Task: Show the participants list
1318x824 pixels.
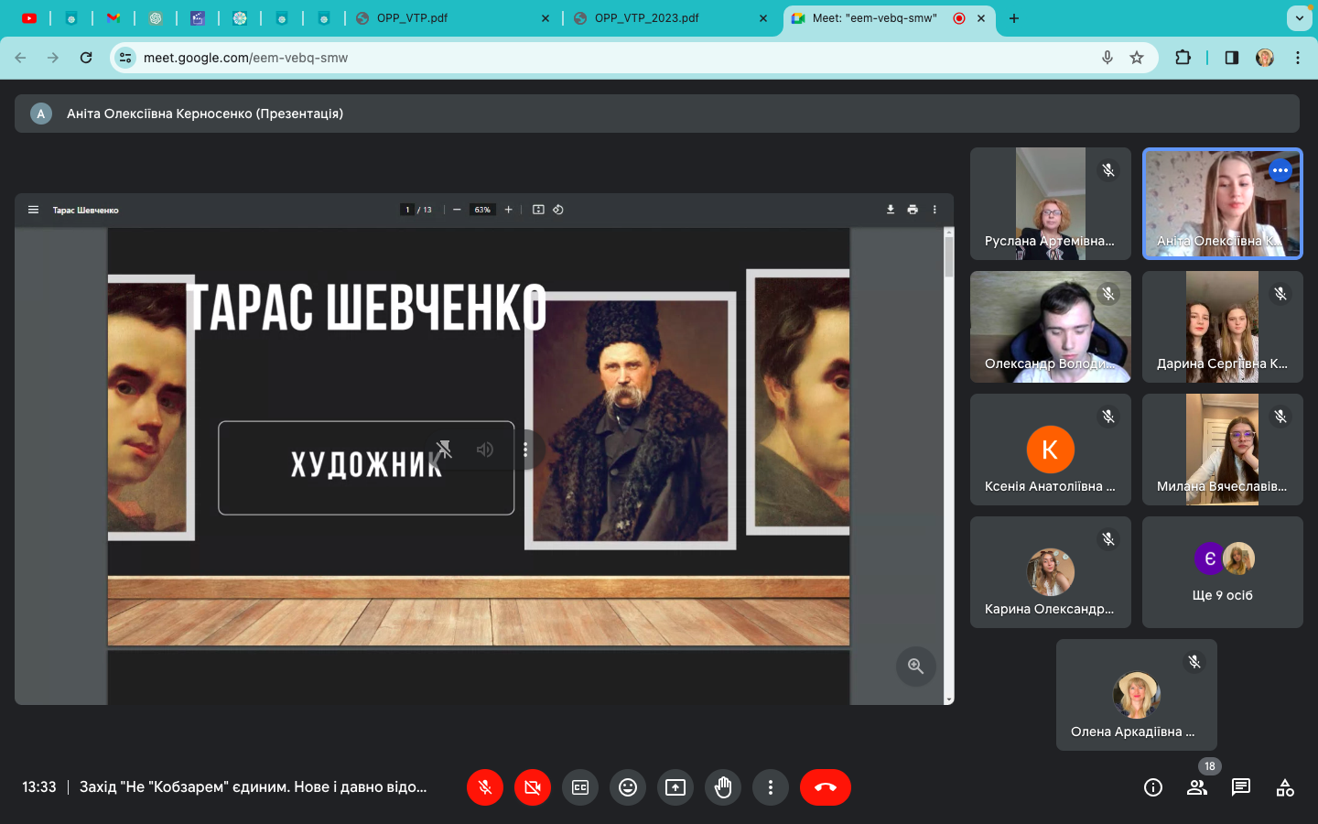Action: (1196, 787)
